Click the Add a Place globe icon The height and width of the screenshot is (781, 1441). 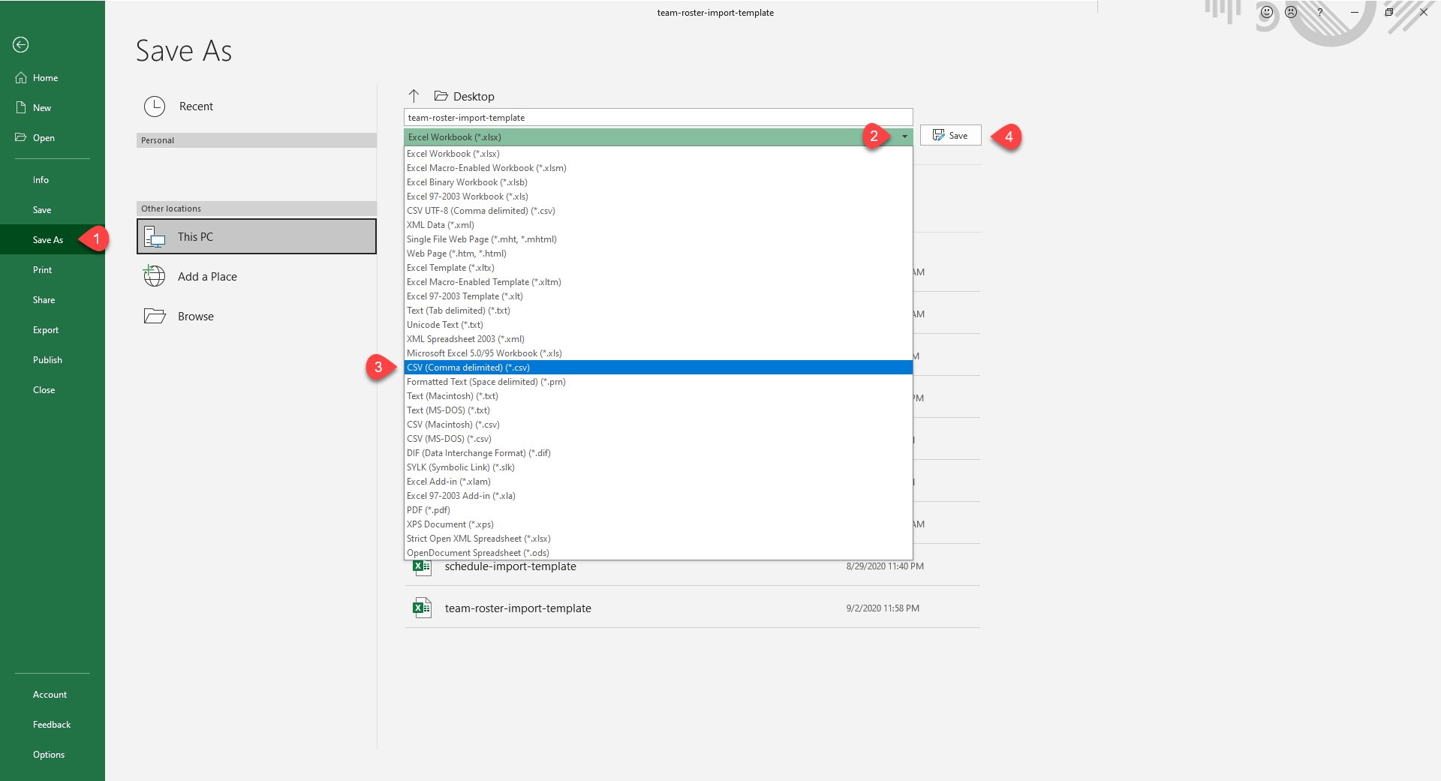coord(155,276)
